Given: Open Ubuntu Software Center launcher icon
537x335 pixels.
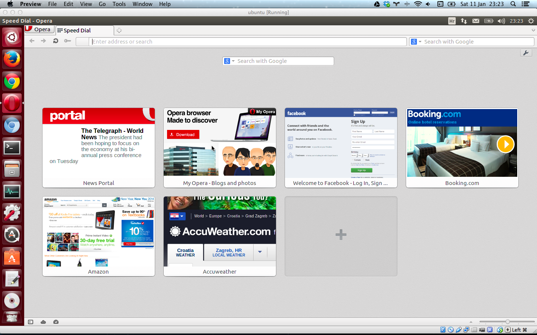Looking at the screenshot, I should pyautogui.click(x=12, y=257).
